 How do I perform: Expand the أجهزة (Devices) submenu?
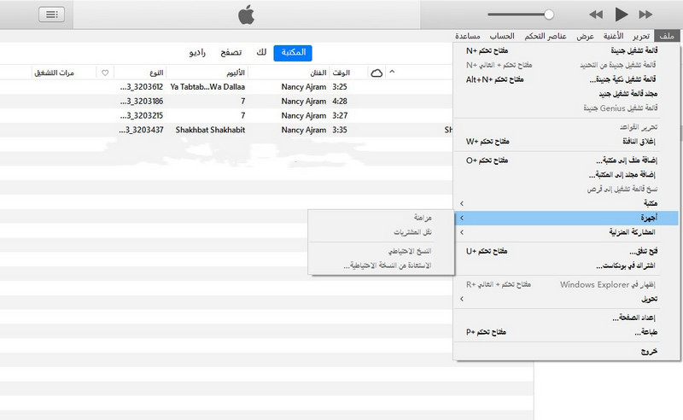(x=566, y=218)
